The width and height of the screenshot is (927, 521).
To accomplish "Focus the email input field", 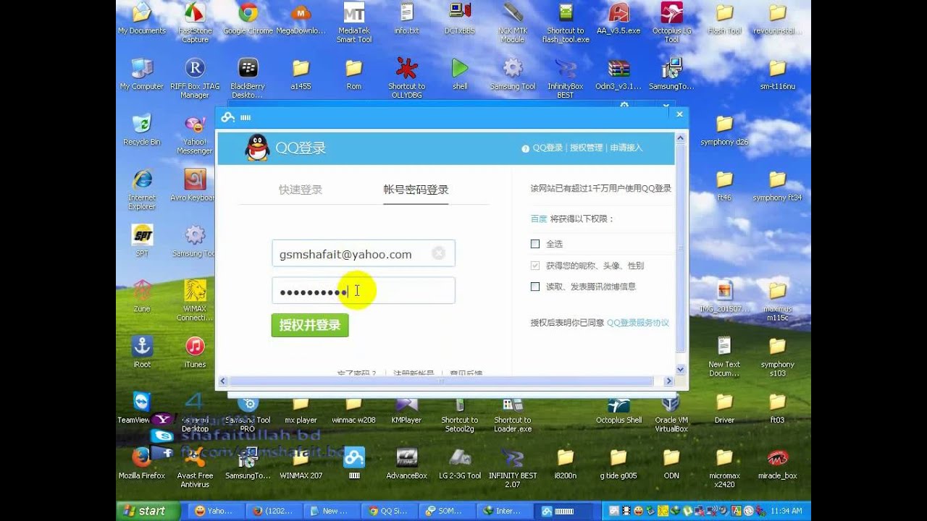I will coord(364,254).
